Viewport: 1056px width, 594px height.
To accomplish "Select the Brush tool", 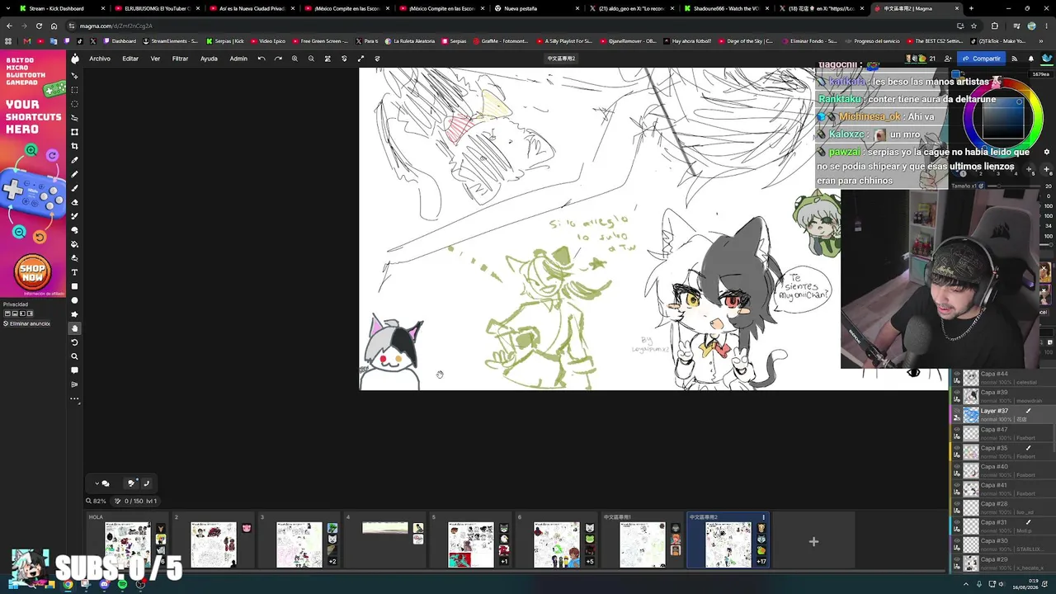I will (x=74, y=188).
